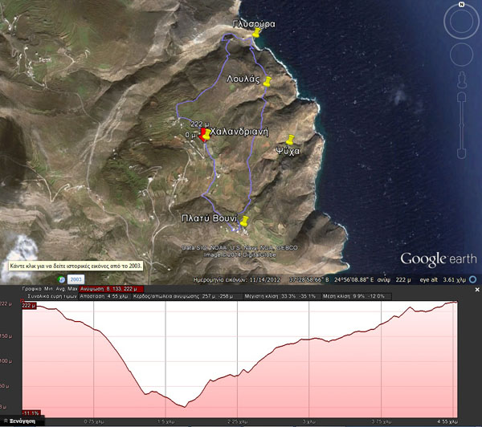
Task: Expand the Ξενάγηση tour panel
Action: (x=20, y=421)
